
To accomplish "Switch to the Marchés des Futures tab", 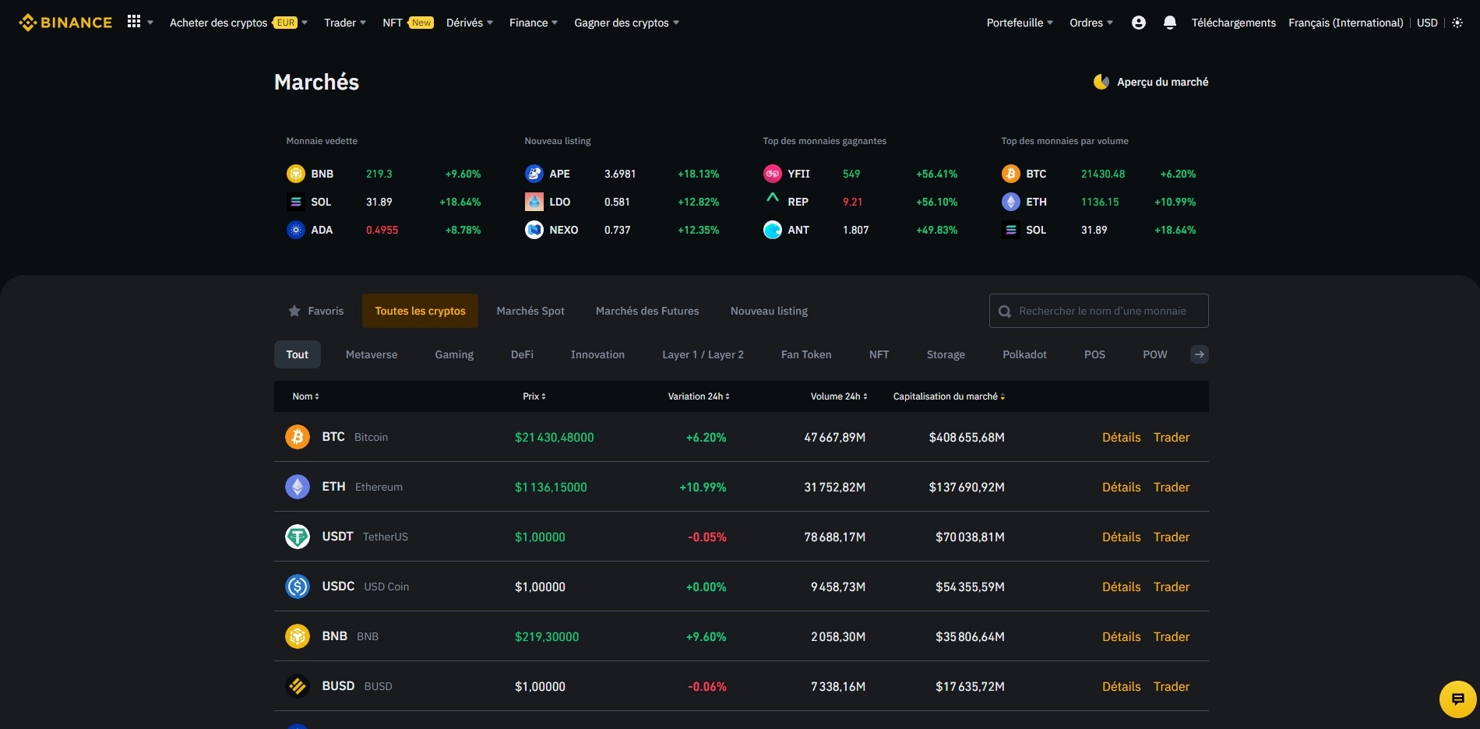I will click(x=647, y=311).
